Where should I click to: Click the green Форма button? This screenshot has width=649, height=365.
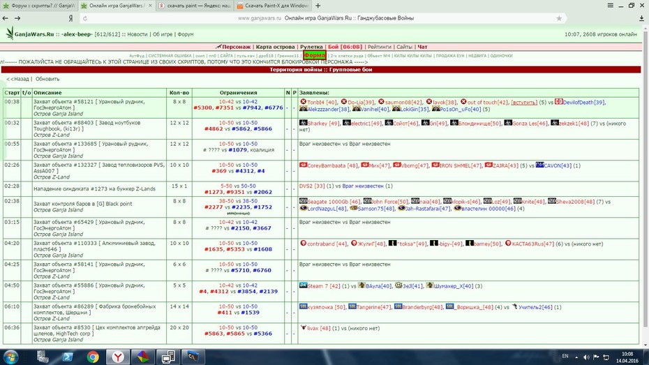[315, 55]
